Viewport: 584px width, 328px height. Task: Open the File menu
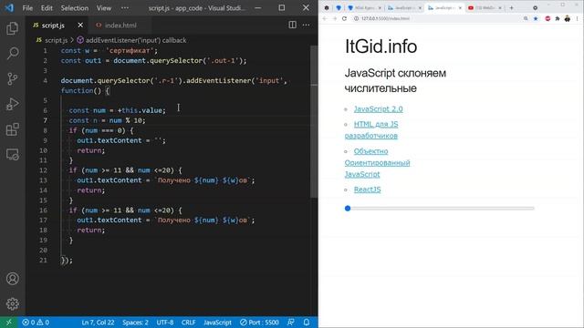pyautogui.click(x=27, y=8)
